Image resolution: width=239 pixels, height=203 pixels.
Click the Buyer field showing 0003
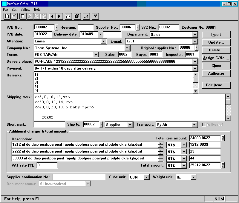click(x=155, y=55)
